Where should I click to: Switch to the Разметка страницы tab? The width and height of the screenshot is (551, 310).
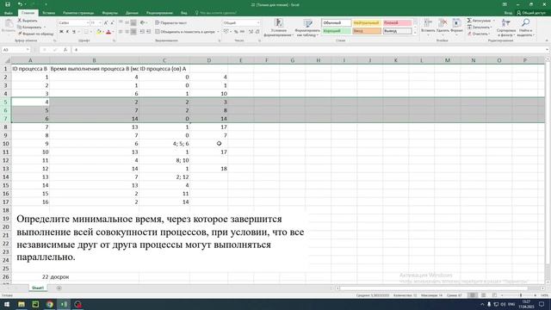pos(78,13)
